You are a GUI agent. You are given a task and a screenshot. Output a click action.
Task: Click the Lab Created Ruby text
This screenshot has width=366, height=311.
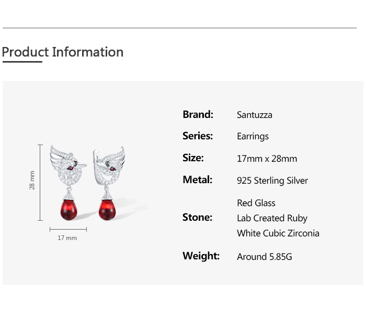tap(272, 218)
